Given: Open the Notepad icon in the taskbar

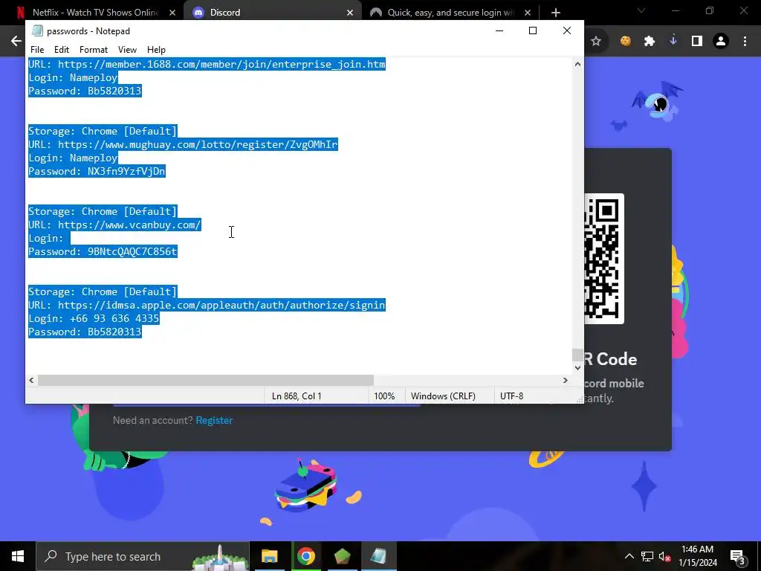Looking at the screenshot, I should [x=378, y=556].
